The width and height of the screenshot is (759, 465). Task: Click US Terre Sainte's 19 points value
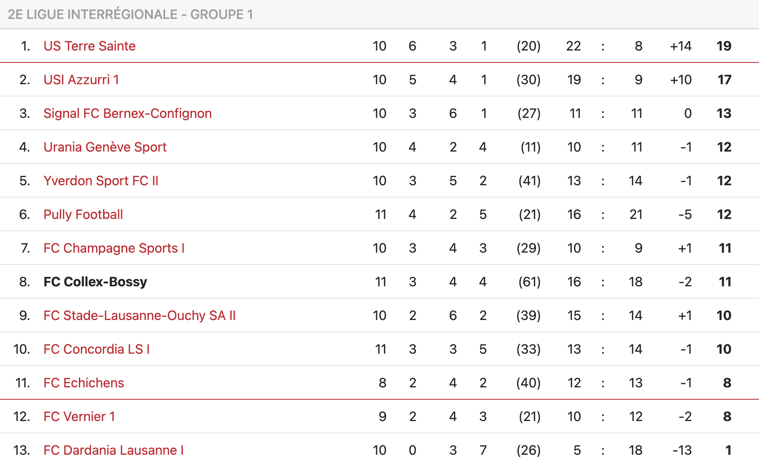click(724, 46)
